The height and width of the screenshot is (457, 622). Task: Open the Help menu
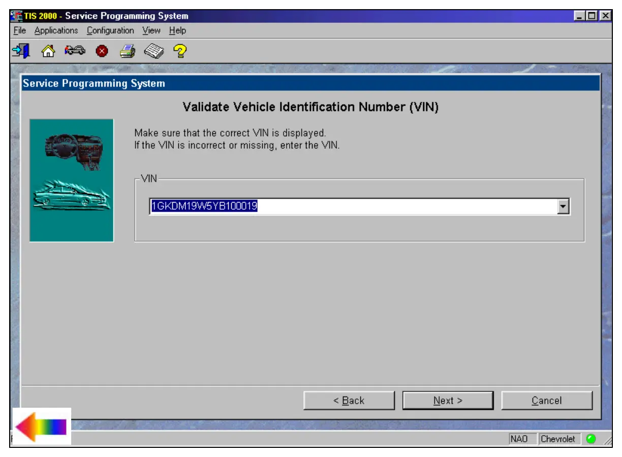click(177, 30)
